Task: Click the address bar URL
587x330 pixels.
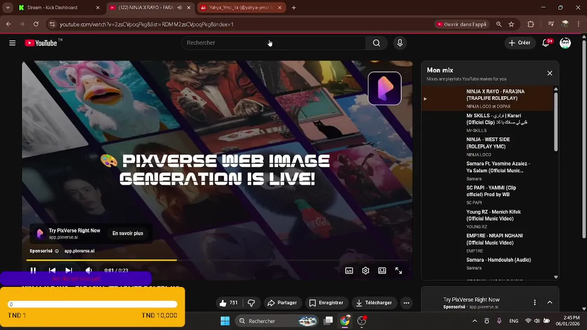Action: (147, 24)
